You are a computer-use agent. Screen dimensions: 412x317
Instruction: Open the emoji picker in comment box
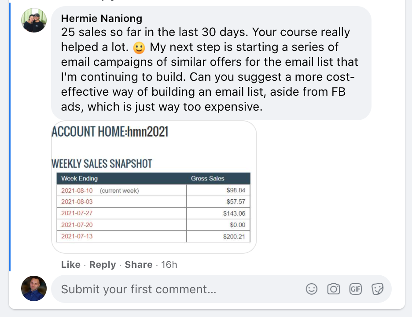(x=312, y=289)
